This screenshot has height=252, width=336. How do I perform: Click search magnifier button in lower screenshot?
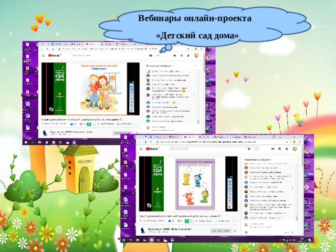pyautogui.click(x=257, y=149)
